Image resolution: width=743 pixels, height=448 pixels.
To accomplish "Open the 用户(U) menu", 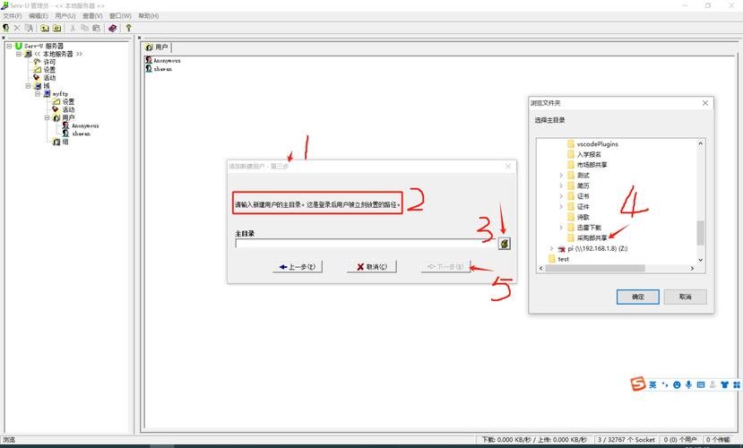I will [65, 16].
